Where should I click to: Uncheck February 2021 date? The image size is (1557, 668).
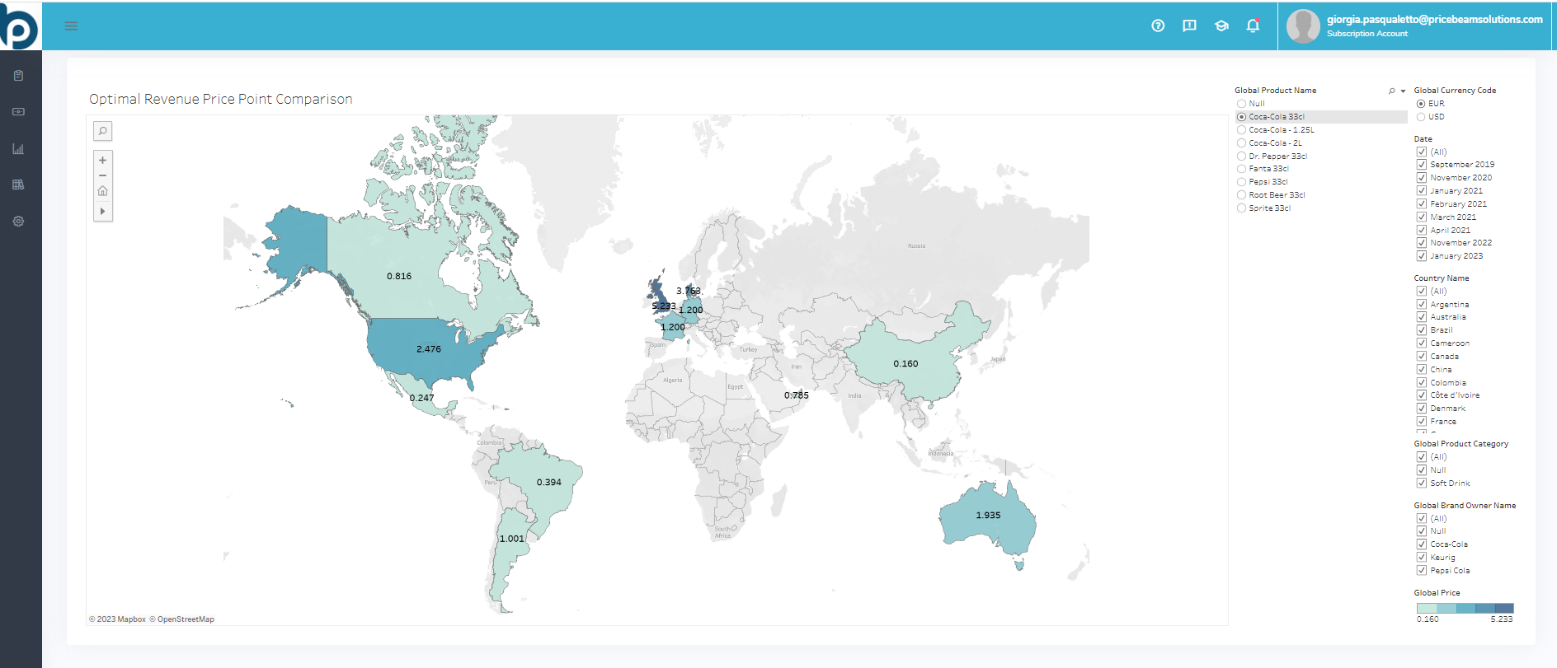pos(1422,204)
